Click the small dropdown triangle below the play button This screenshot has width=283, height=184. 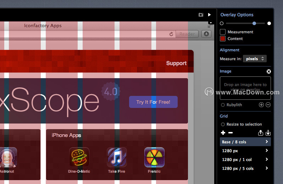(211, 23)
